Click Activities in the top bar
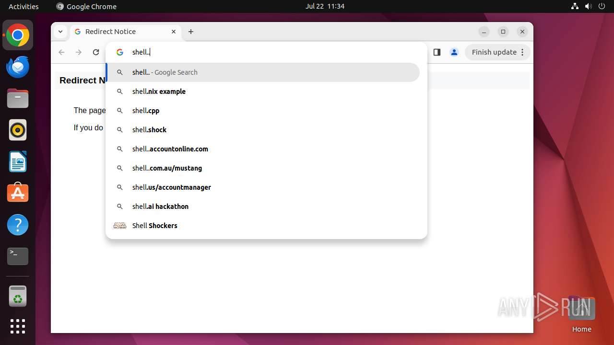The height and width of the screenshot is (345, 614). (24, 6)
